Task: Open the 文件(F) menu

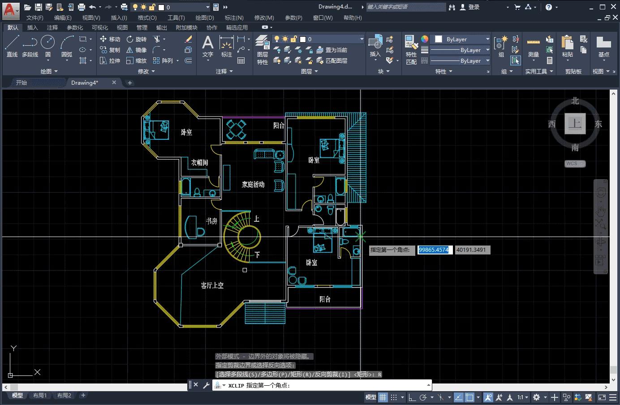Action: (x=34, y=17)
